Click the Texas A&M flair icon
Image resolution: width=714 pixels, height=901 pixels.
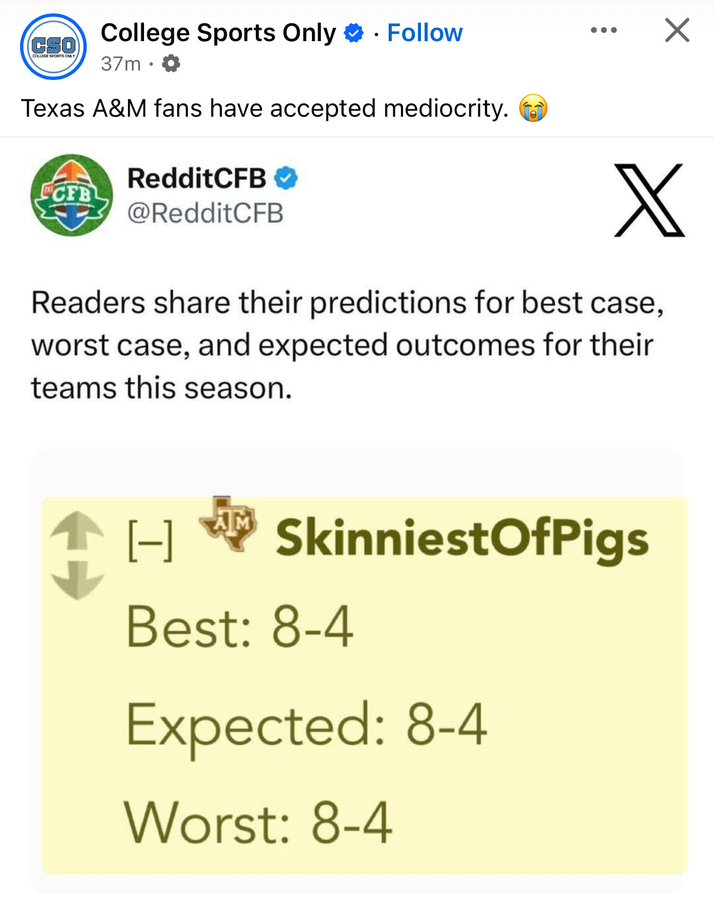(228, 523)
